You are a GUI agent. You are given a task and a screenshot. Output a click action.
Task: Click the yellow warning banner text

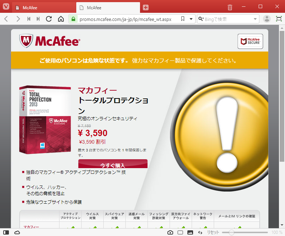pos(138,60)
